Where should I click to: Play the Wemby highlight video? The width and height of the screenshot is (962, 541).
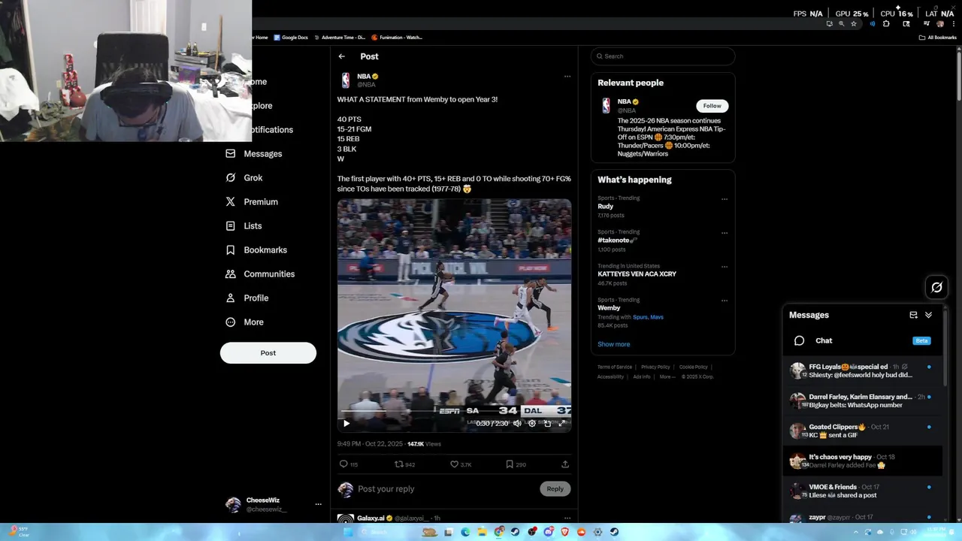[x=346, y=423]
